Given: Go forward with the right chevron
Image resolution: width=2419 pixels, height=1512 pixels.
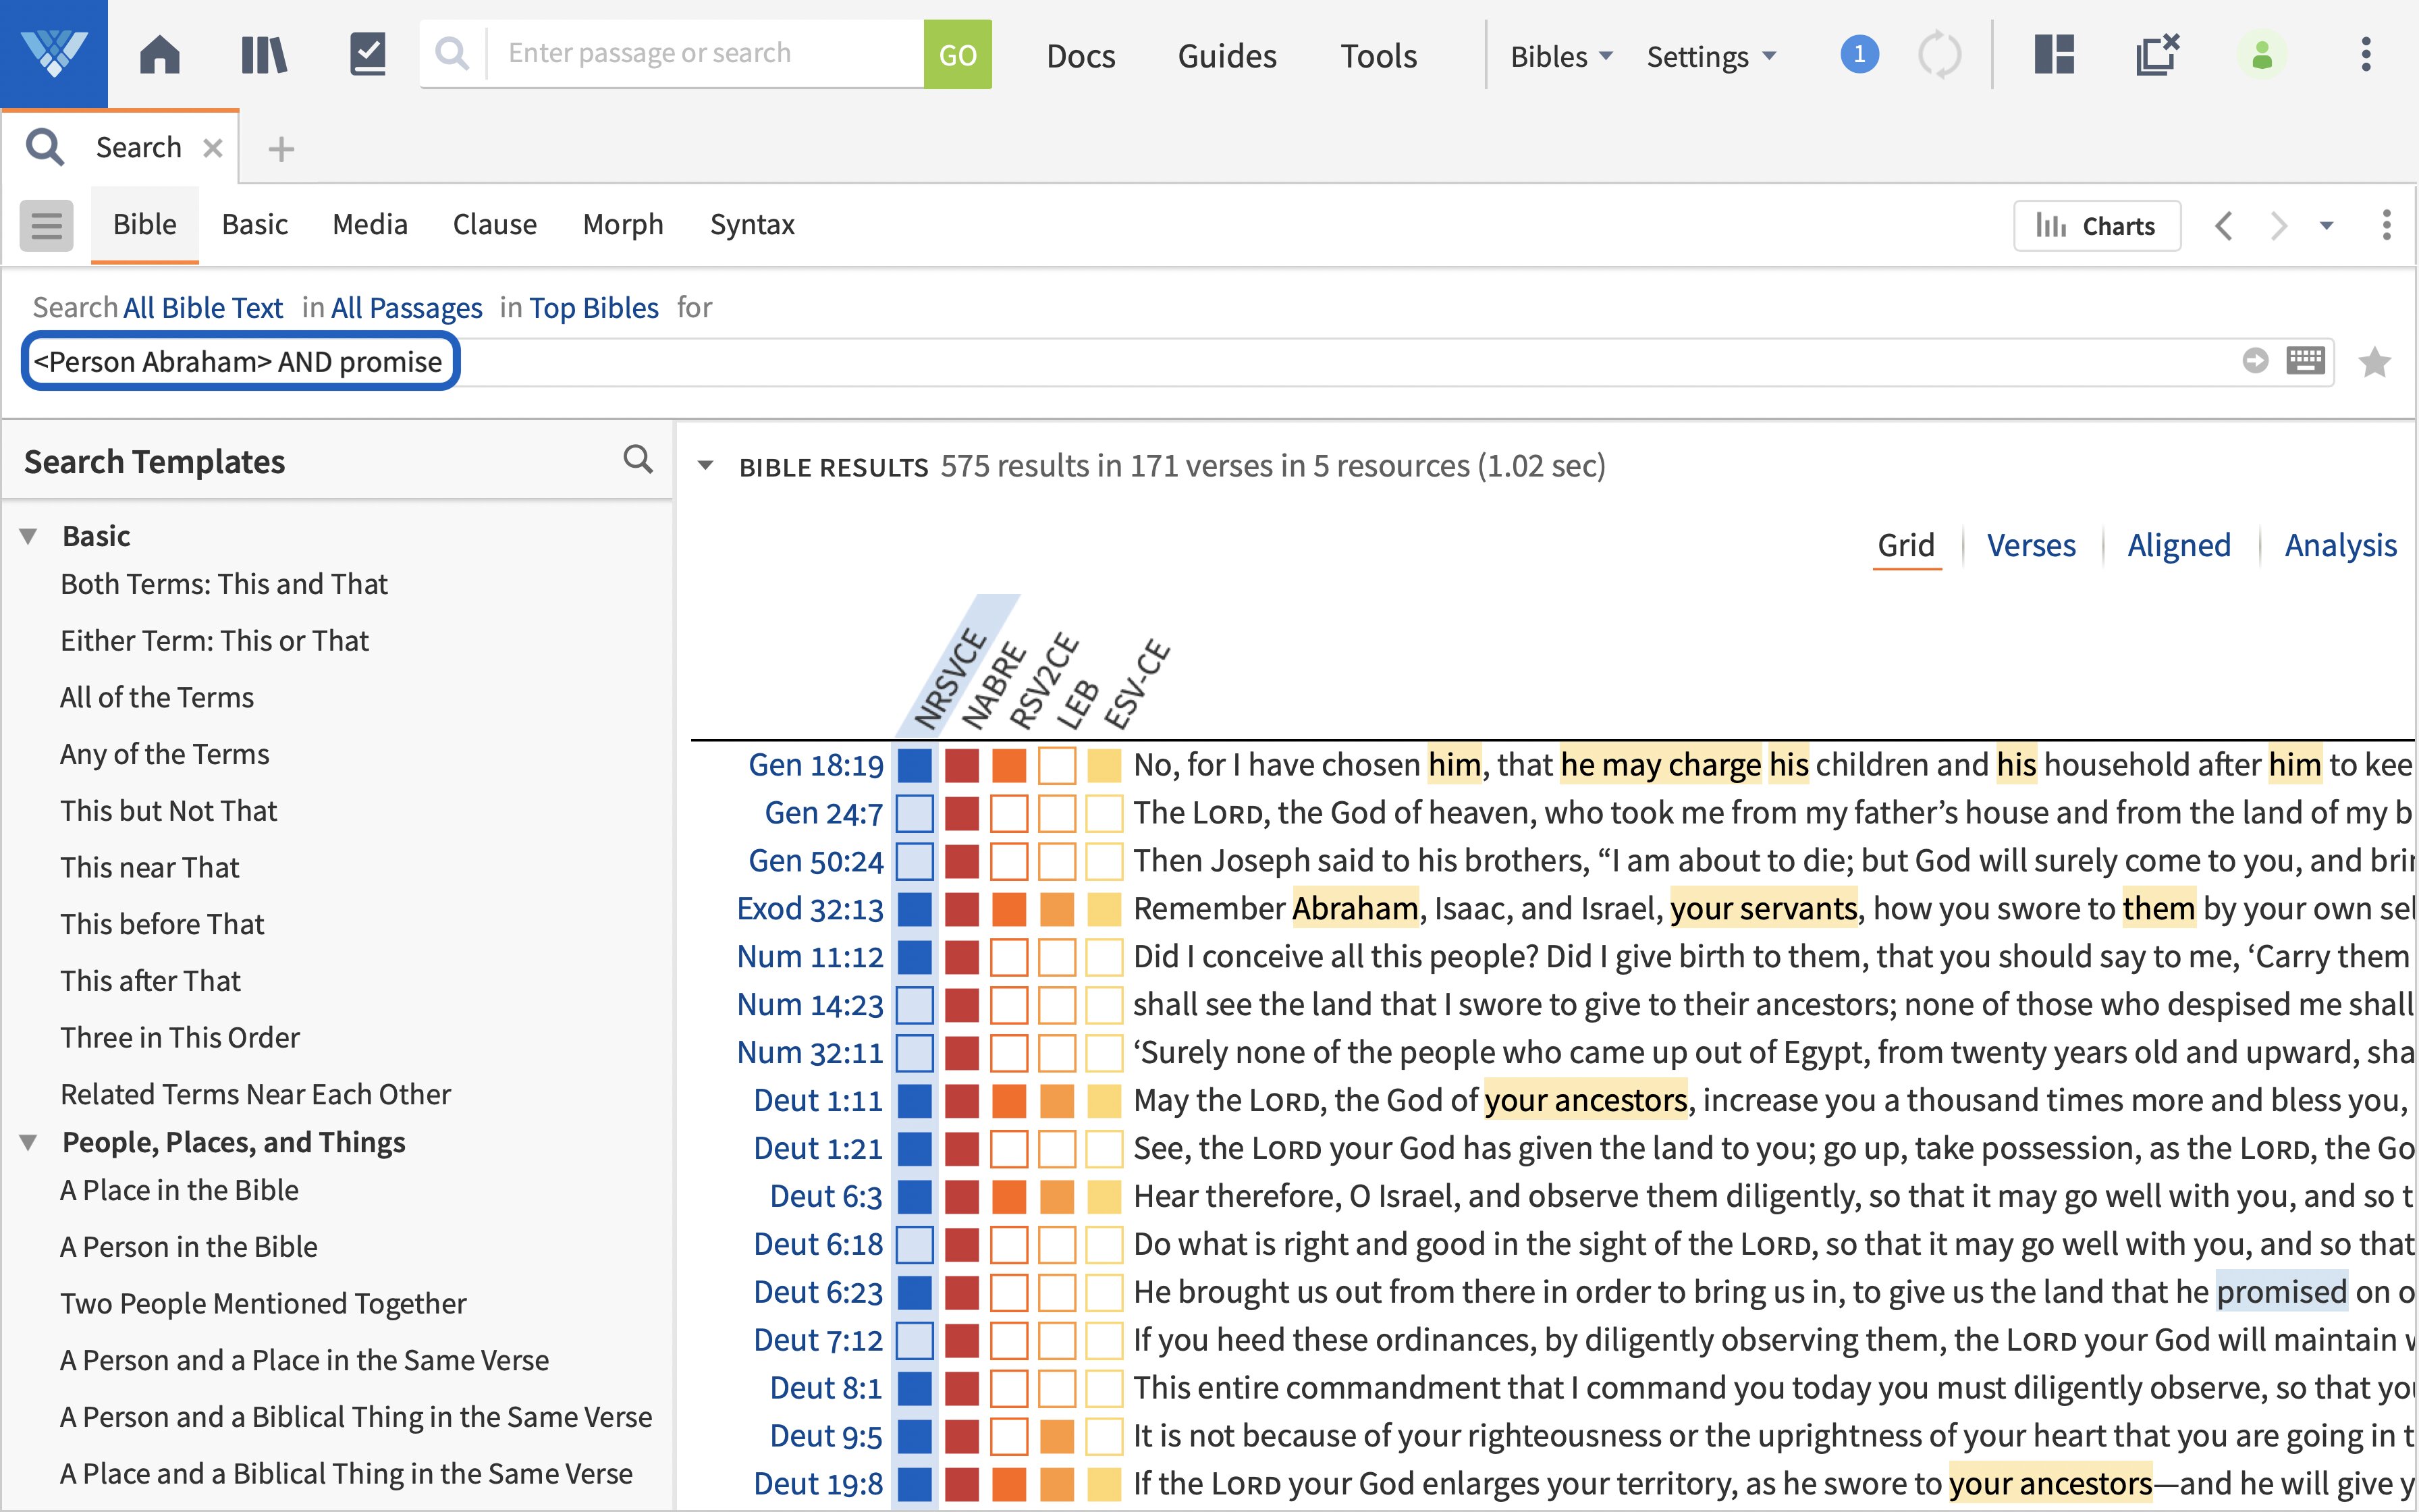Looking at the screenshot, I should pos(2278,226).
